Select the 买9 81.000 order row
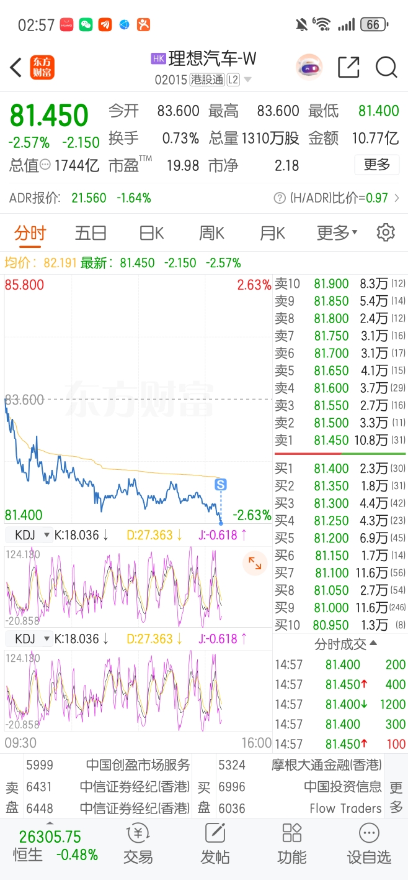The width and height of the screenshot is (408, 880). tap(340, 607)
